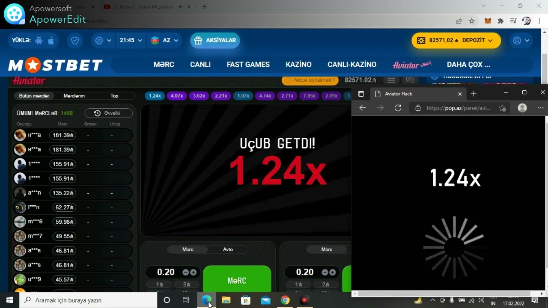Viewport: 548px width, 308px height.
Task: Click pop.az address bar in Edge
Action: [x=459, y=108]
